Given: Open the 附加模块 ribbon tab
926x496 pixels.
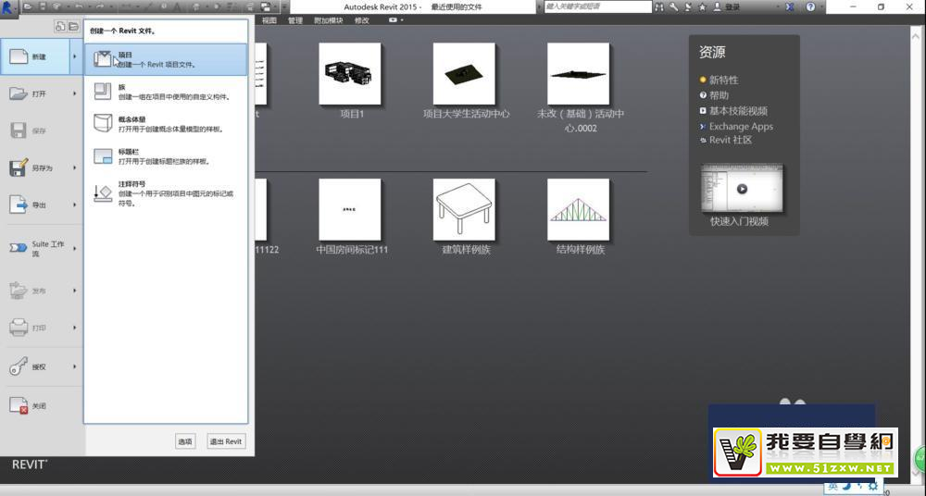Looking at the screenshot, I should tap(329, 20).
